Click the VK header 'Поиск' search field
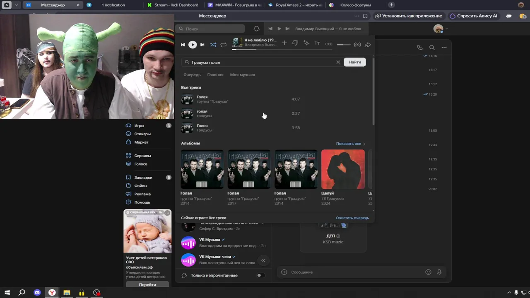Image resolution: width=530 pixels, height=298 pixels. [210, 29]
